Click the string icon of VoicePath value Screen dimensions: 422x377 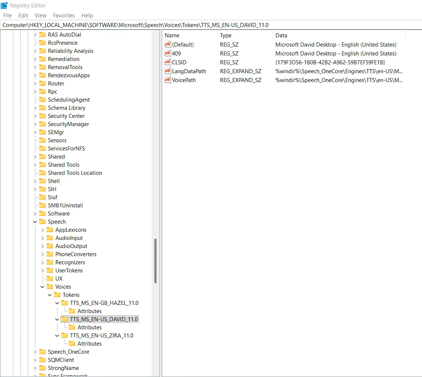click(x=167, y=80)
